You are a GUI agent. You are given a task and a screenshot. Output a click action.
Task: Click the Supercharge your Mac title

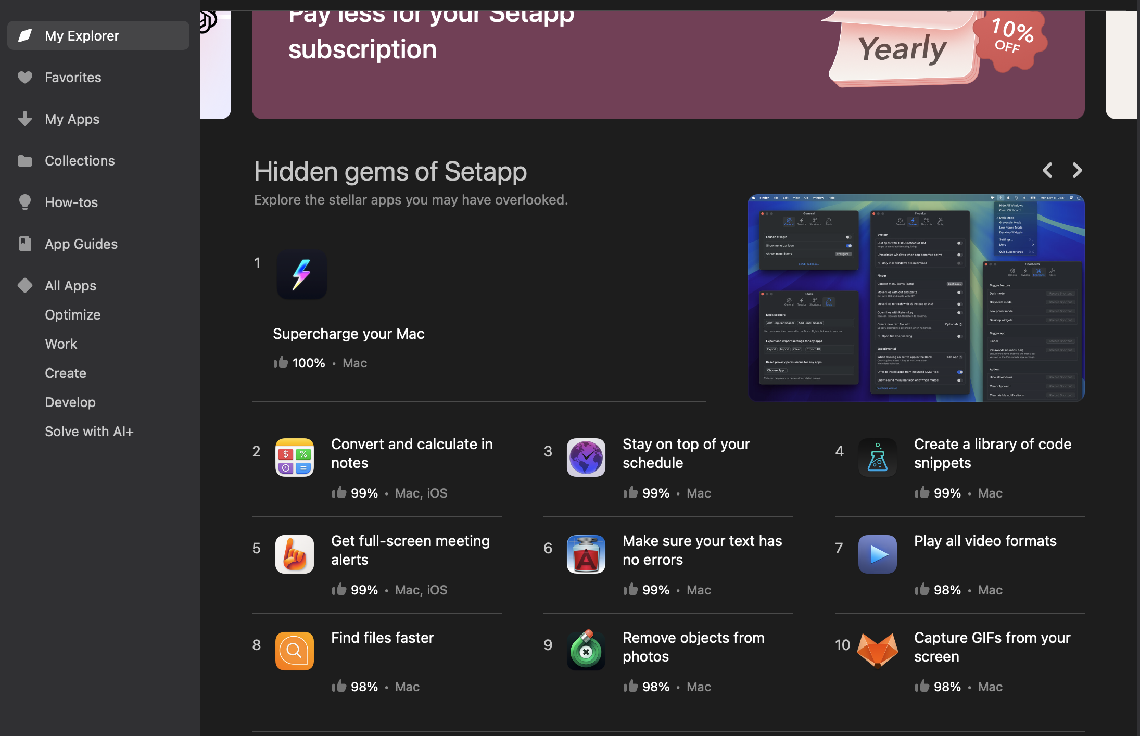pyautogui.click(x=348, y=334)
